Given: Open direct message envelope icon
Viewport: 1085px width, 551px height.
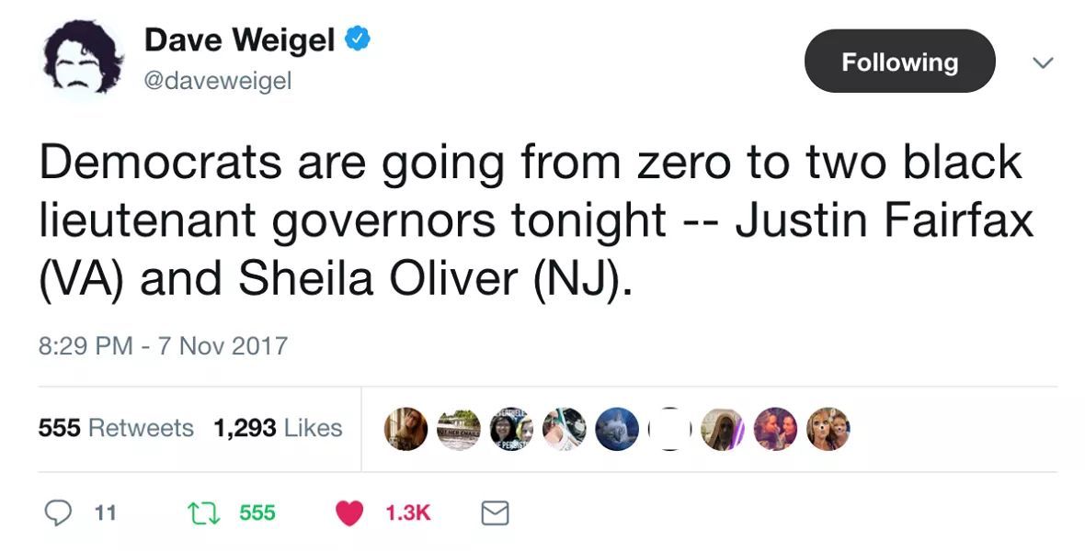Looking at the screenshot, I should (496, 513).
